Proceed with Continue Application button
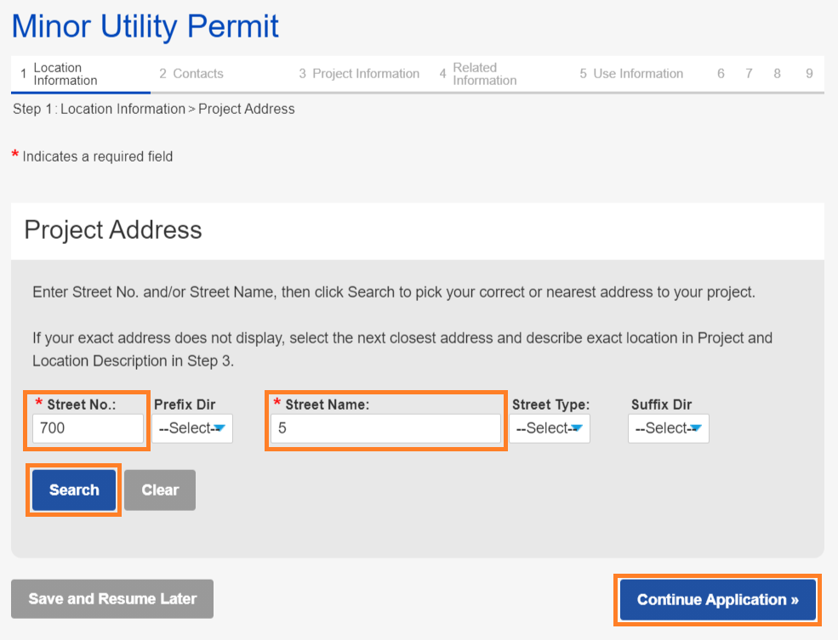This screenshot has width=838, height=640. tap(717, 600)
